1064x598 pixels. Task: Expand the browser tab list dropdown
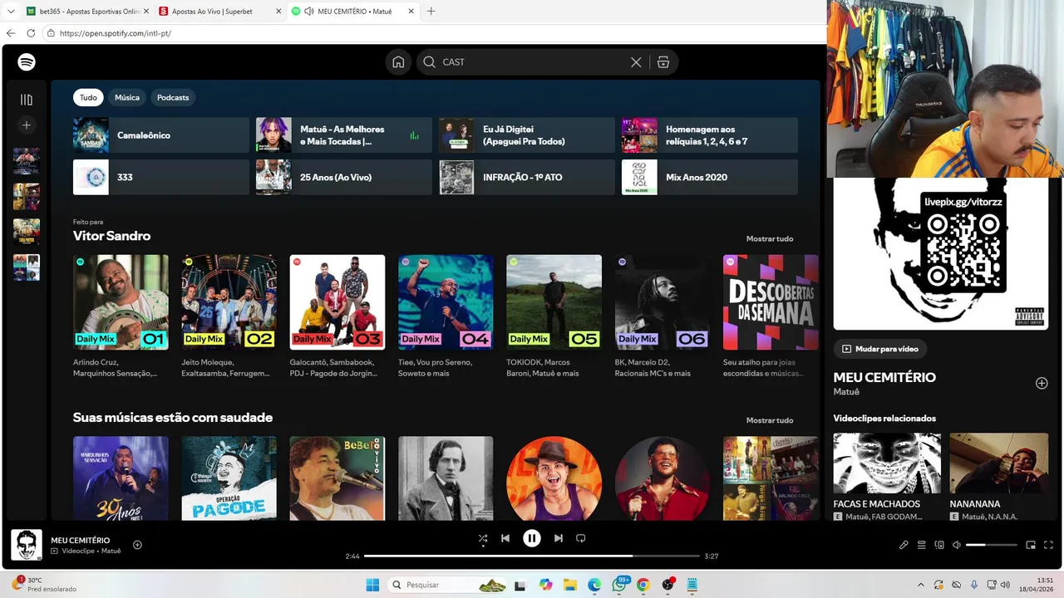(10, 12)
